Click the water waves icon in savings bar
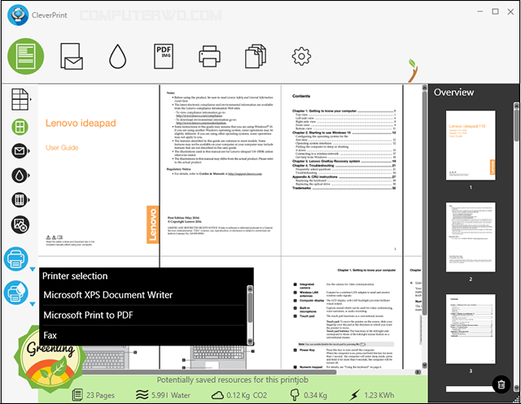Viewport: 521px width, 404px height. pyautogui.click(x=142, y=395)
